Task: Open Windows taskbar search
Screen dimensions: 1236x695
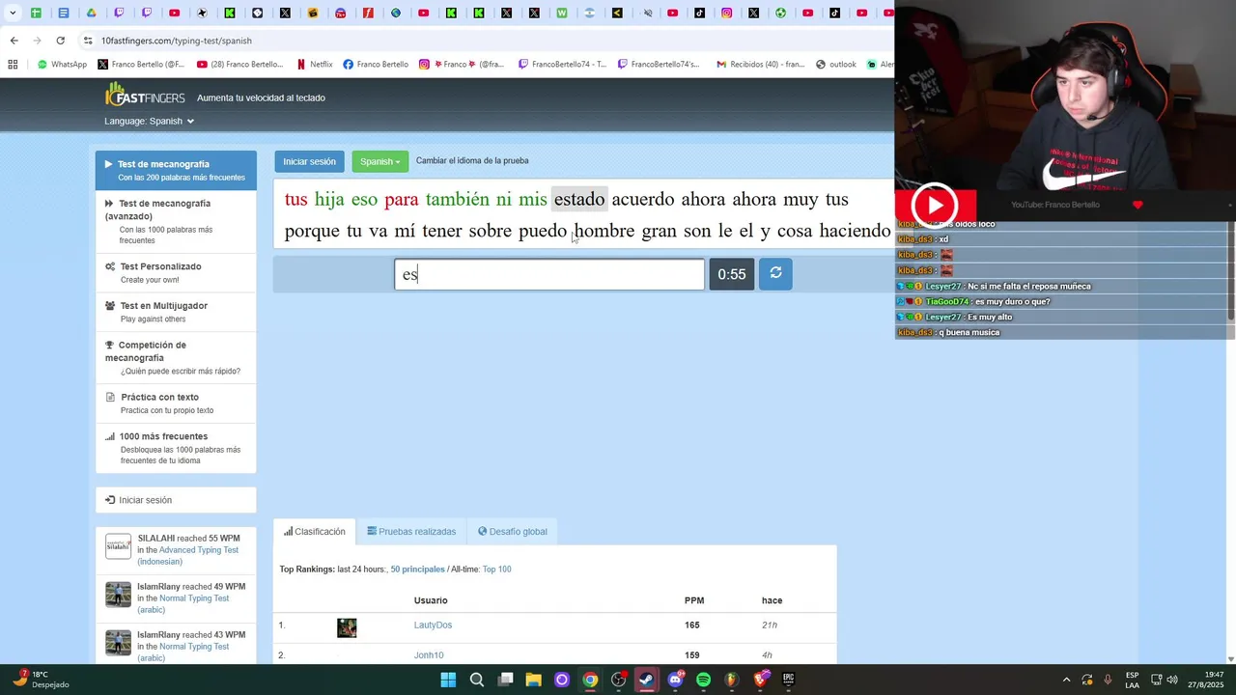Action: coord(477,680)
